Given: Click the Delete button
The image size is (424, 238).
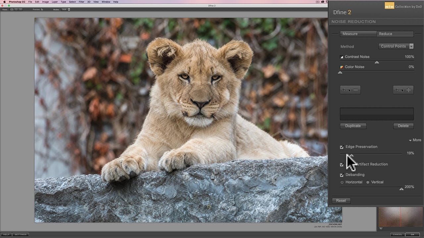Looking at the screenshot, I should [x=403, y=126].
